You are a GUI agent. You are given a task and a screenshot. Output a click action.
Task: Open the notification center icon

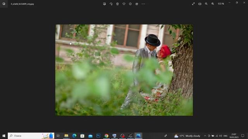243,136
